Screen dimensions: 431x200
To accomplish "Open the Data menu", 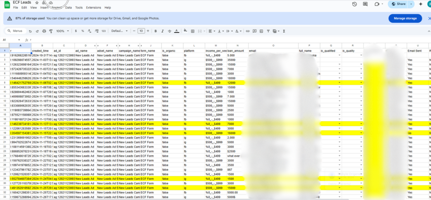I will [68, 8].
